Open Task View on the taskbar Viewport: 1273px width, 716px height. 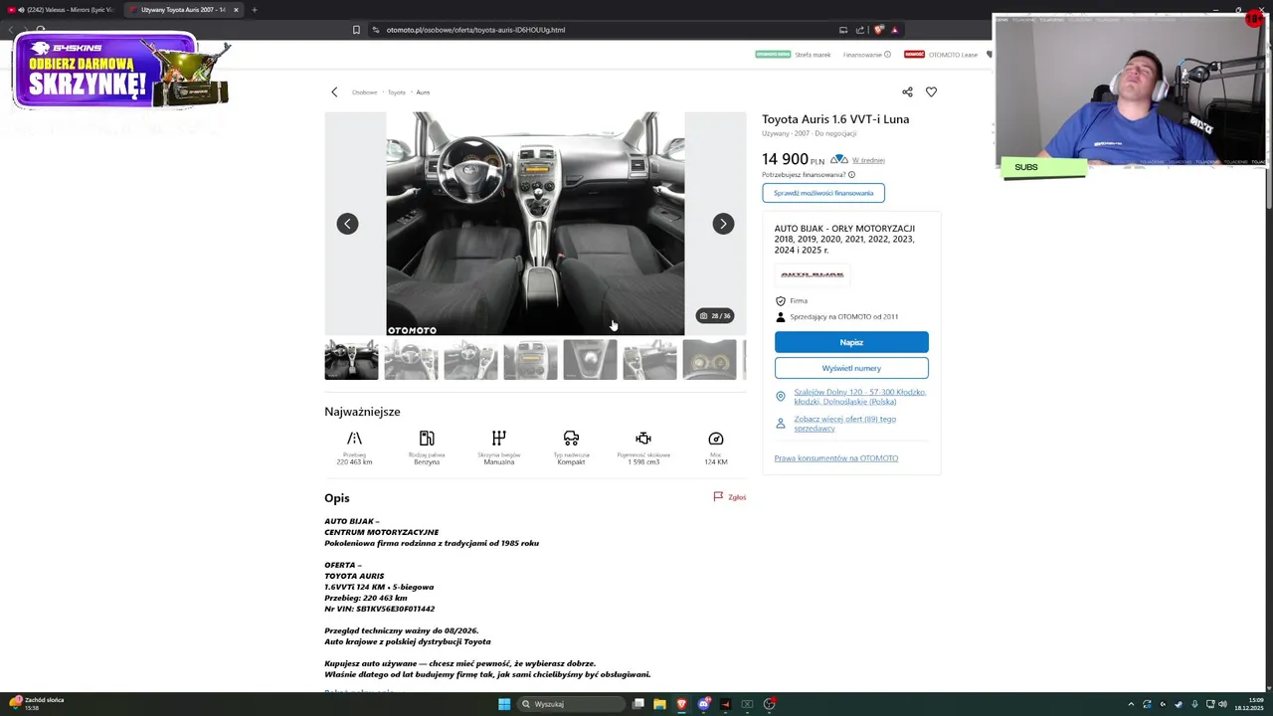point(637,704)
